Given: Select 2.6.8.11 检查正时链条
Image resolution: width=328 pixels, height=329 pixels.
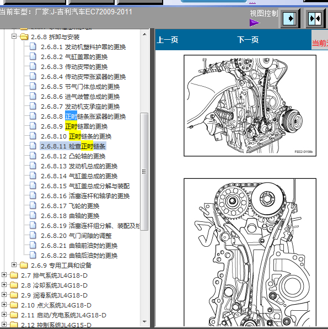Looking at the screenshot, I should point(73,146).
